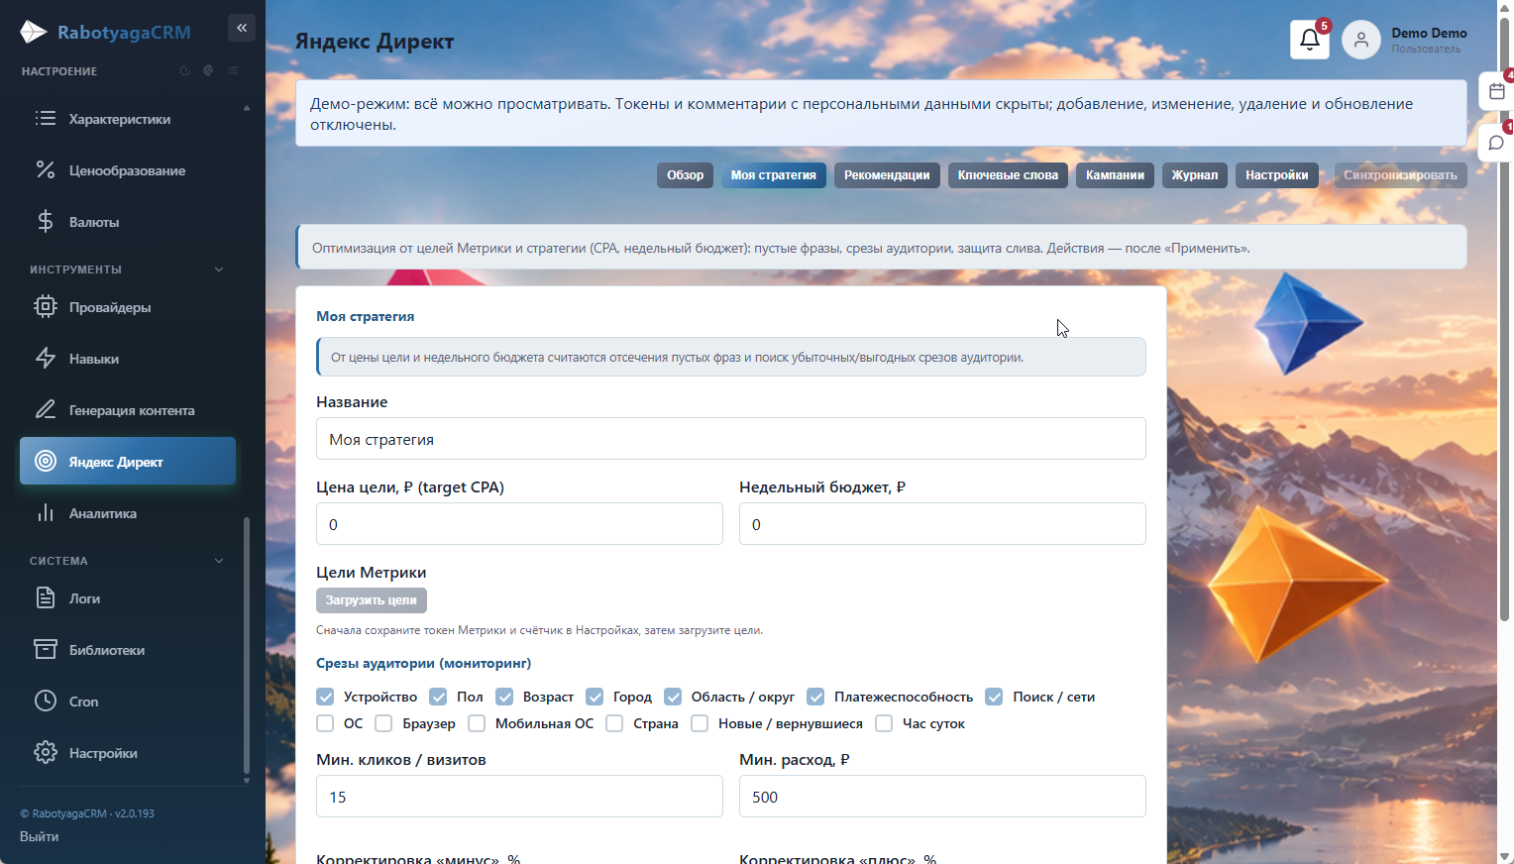
Task: Open Аналитика in the sidebar
Action: click(128, 513)
